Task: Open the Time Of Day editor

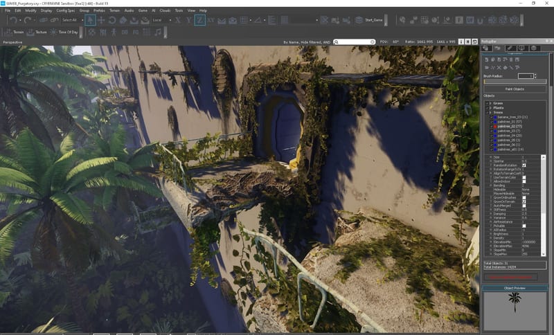Action: click(64, 32)
